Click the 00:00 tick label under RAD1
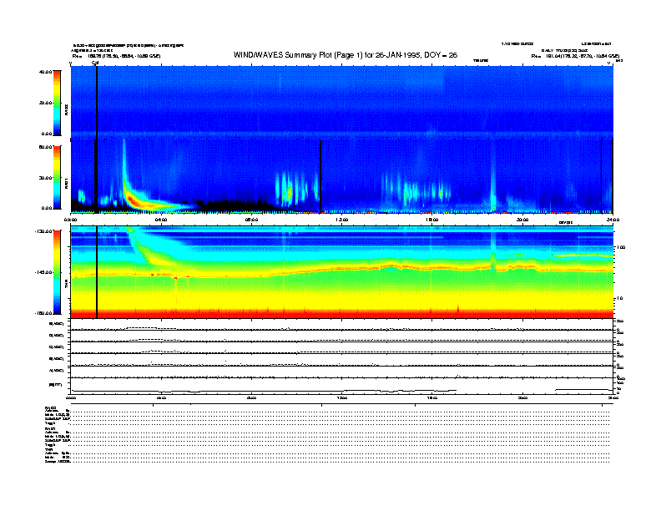 71,220
